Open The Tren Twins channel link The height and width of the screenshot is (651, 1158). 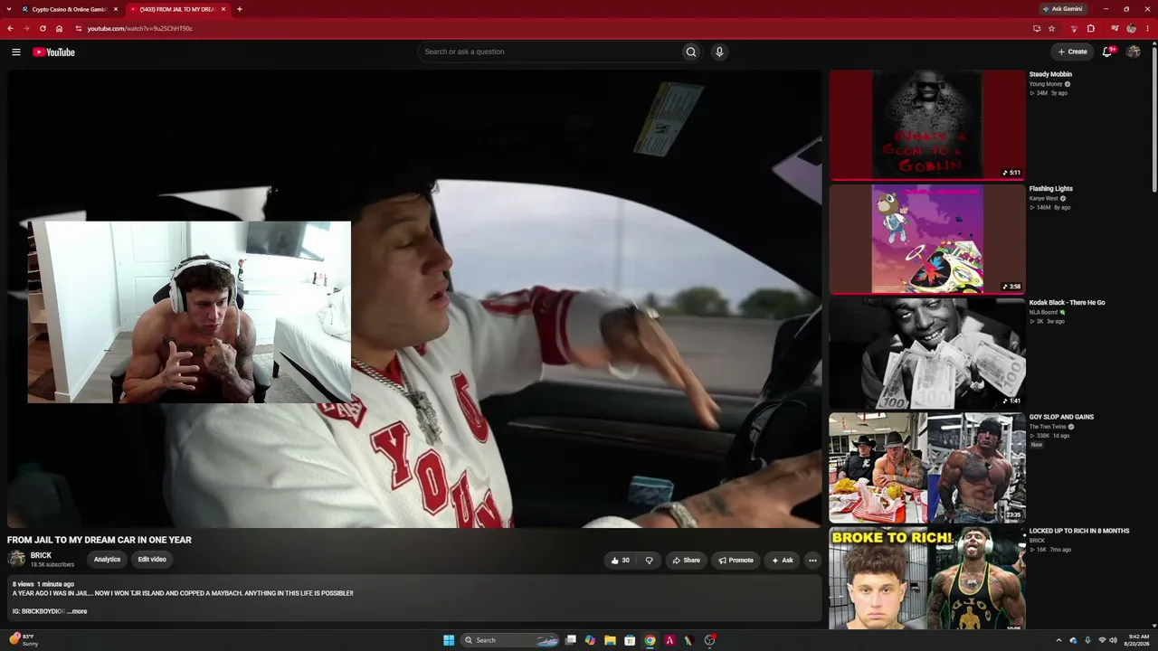pos(1048,427)
